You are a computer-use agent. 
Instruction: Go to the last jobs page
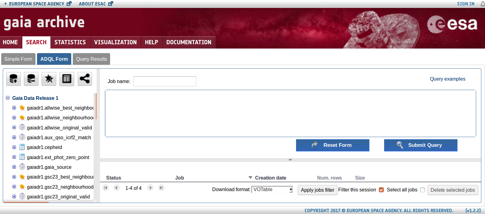pos(161,188)
